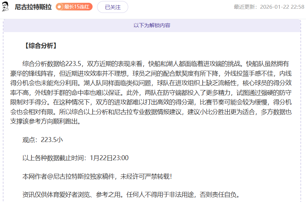Click the data deadline line 1月22日23:00

point(75,158)
